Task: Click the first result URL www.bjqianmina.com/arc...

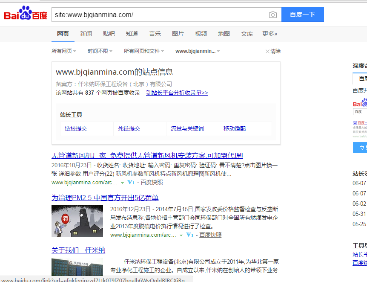Action: [84, 182]
